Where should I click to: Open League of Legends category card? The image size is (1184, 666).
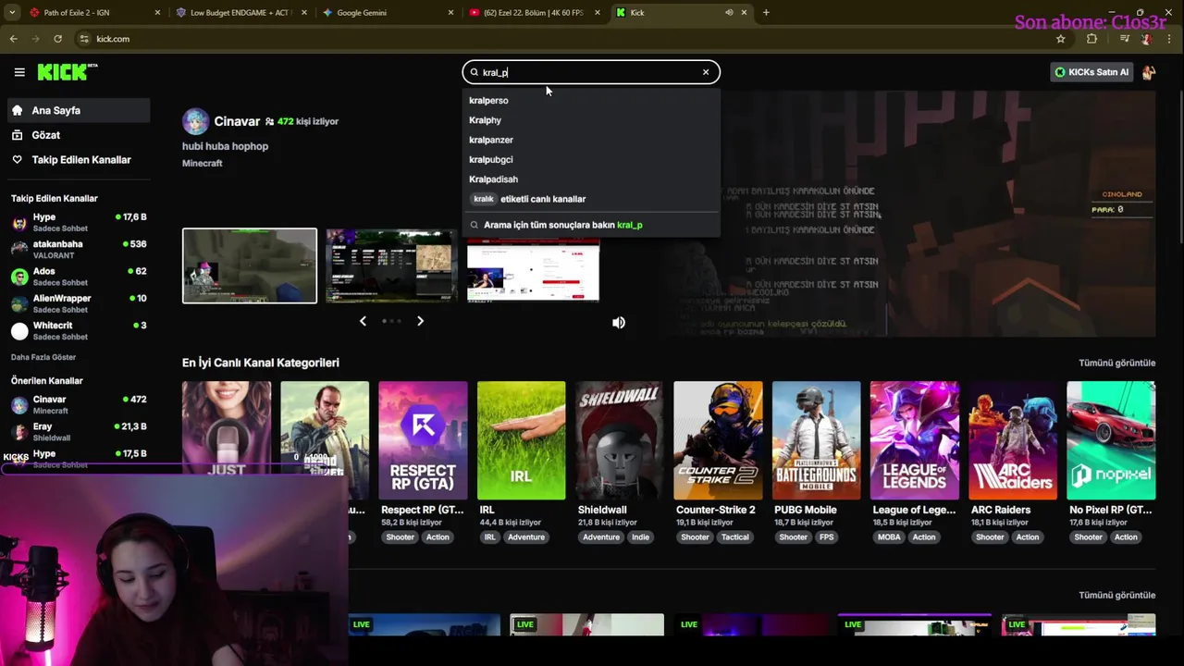pyautogui.click(x=914, y=440)
